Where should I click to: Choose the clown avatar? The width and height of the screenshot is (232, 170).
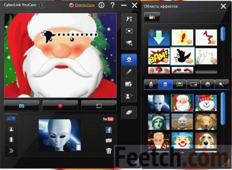click(x=182, y=140)
